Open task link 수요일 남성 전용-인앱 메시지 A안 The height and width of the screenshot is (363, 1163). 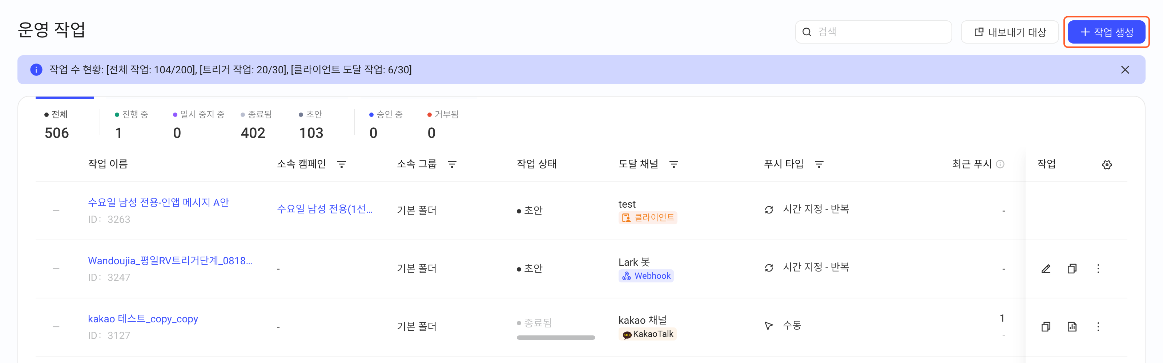[158, 203]
